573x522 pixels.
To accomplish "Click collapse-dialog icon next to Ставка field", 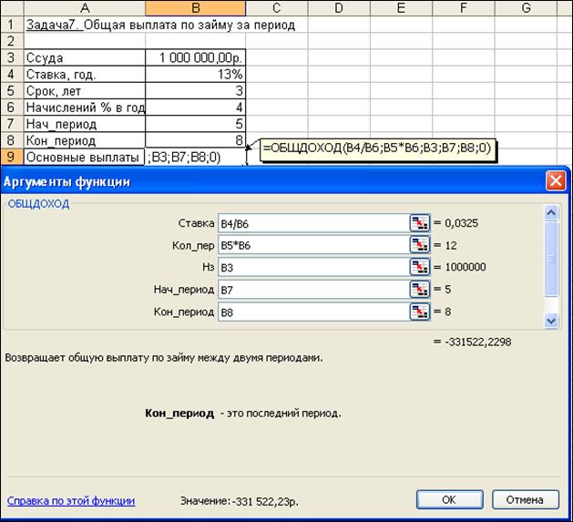I will (419, 223).
